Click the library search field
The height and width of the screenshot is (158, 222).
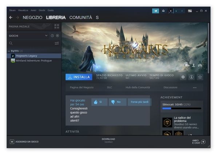(31, 43)
